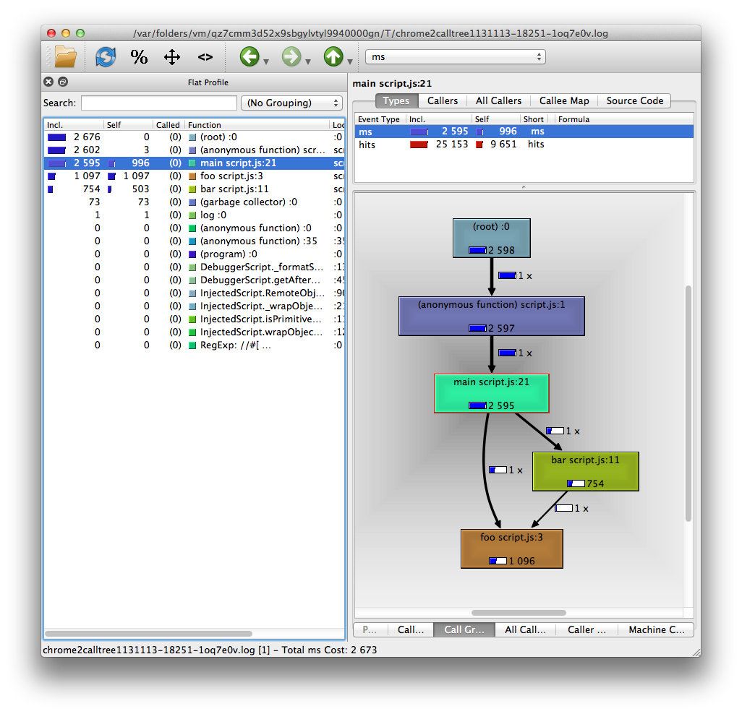742x714 pixels.
Task: Sort by the Function column header
Action: tap(257, 125)
